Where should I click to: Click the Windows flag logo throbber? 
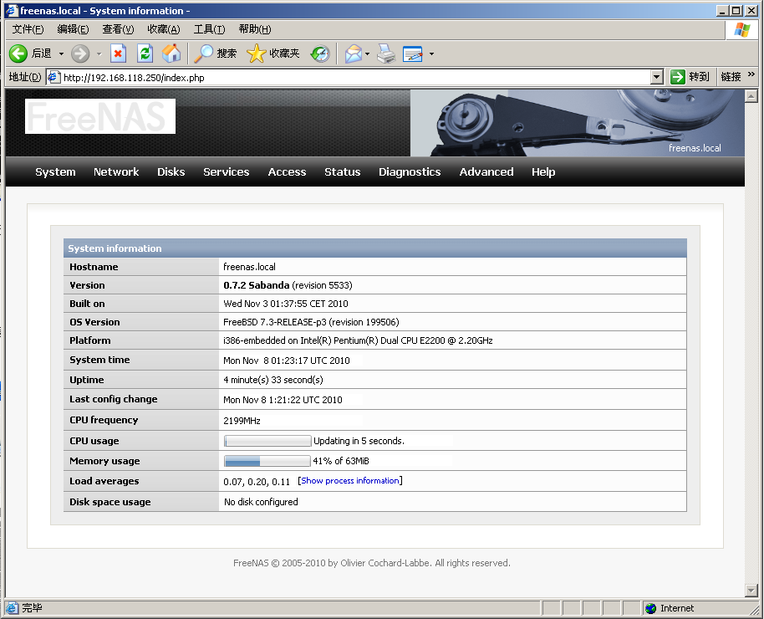pos(742,30)
